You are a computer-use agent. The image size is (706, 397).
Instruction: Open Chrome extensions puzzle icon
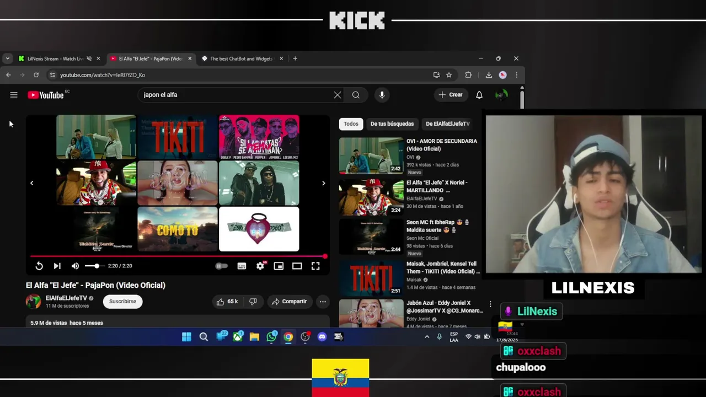click(468, 75)
